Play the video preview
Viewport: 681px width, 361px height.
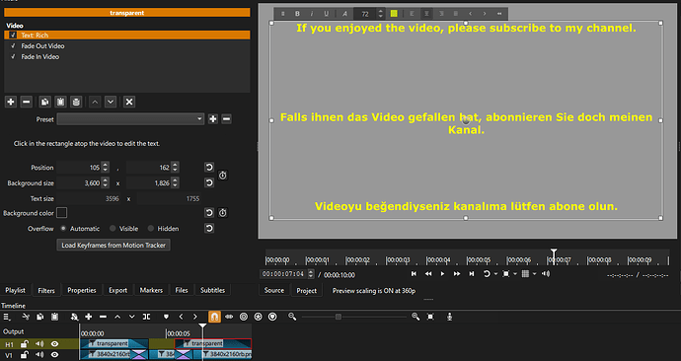pos(442,274)
